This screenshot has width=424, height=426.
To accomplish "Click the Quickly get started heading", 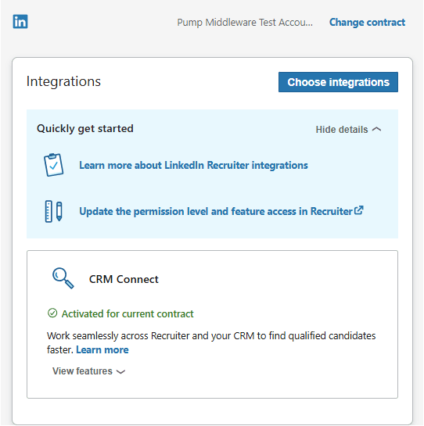I will click(x=85, y=128).
